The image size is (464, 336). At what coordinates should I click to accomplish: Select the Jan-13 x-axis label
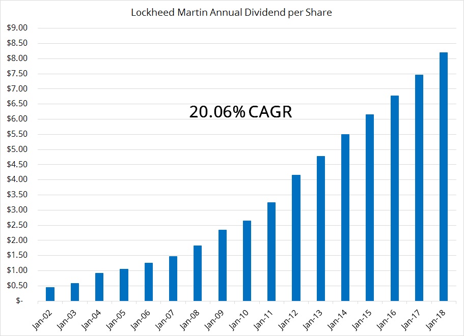pyautogui.click(x=313, y=320)
